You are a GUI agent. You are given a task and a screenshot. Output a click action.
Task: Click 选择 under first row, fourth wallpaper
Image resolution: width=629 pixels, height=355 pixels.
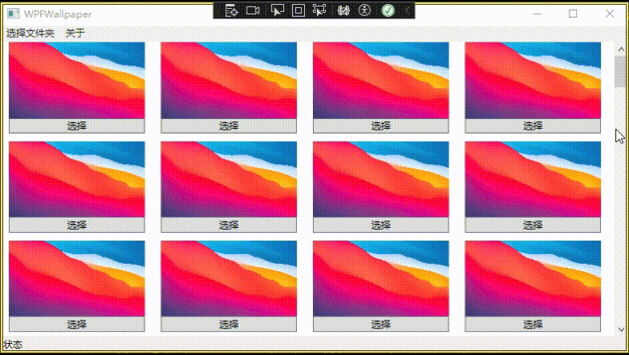[533, 126]
